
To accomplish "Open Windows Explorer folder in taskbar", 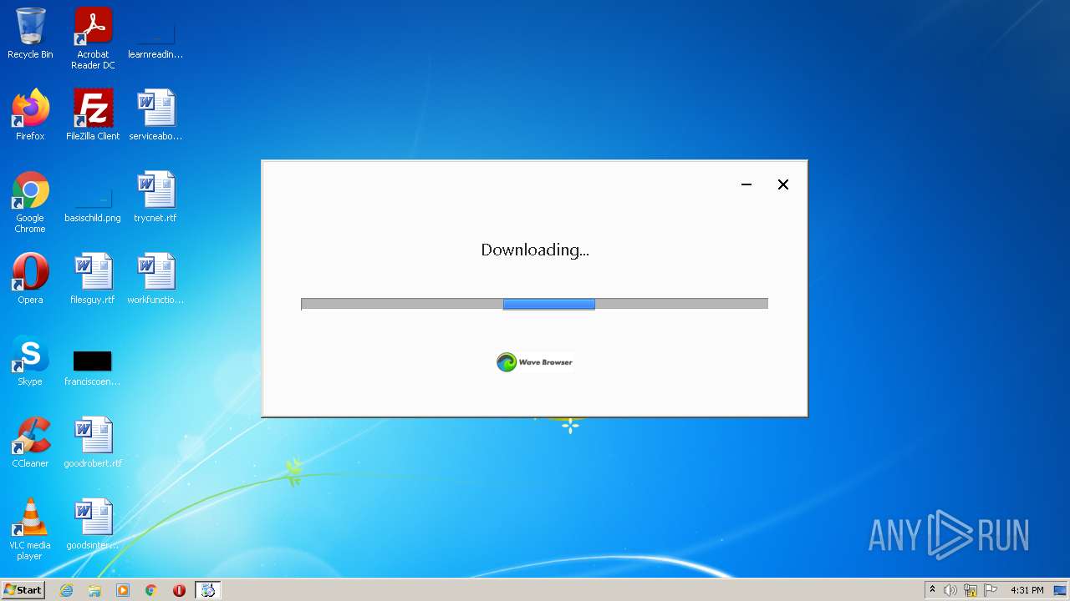I will [94, 590].
